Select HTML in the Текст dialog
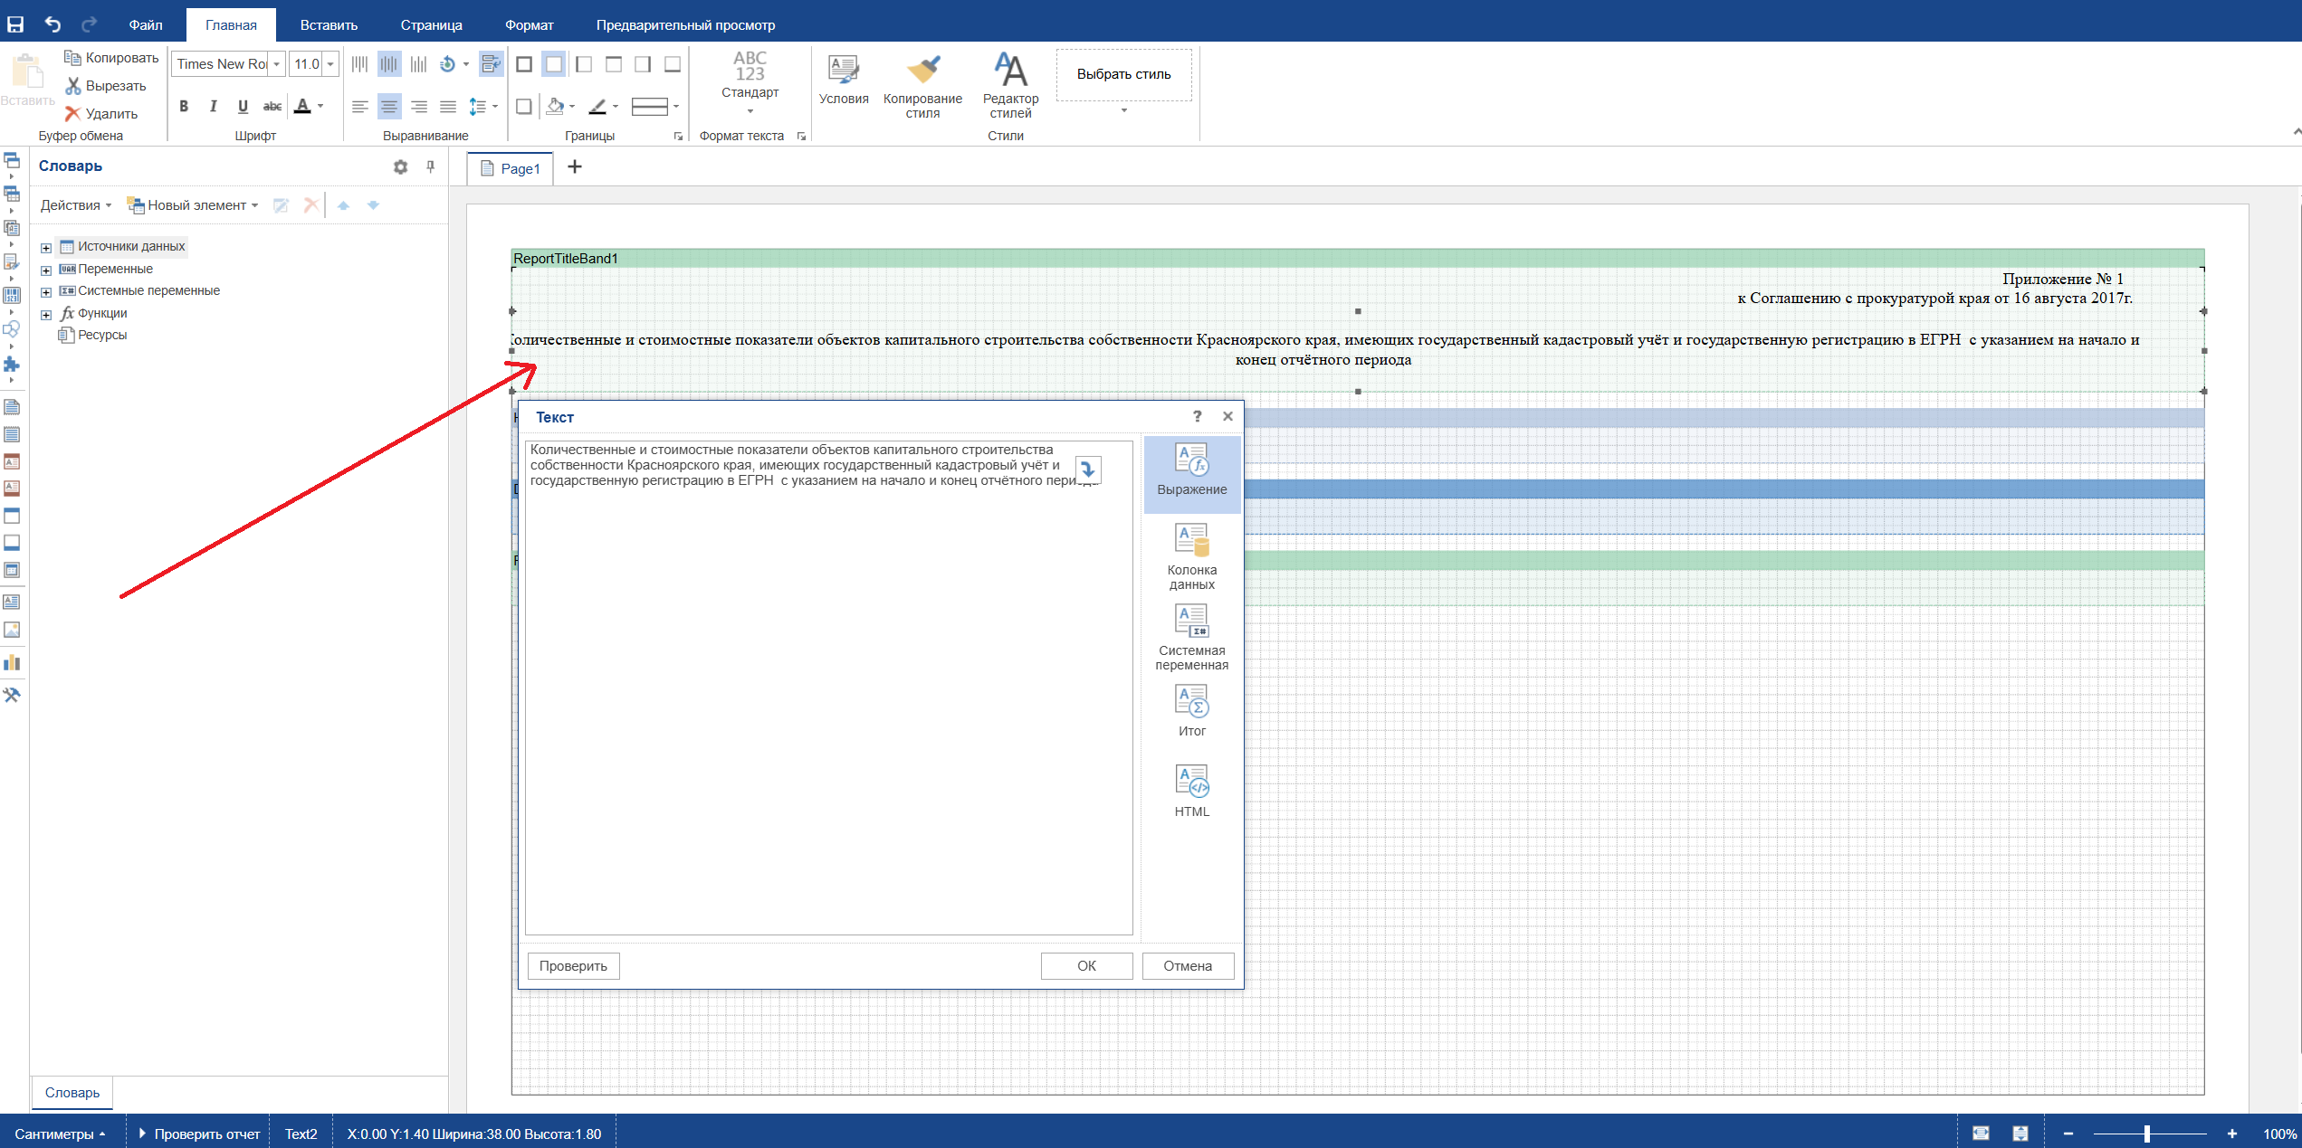The width and height of the screenshot is (2302, 1148). (x=1191, y=791)
